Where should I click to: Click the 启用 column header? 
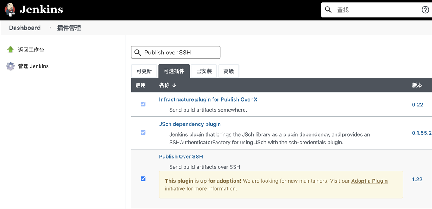click(x=141, y=85)
